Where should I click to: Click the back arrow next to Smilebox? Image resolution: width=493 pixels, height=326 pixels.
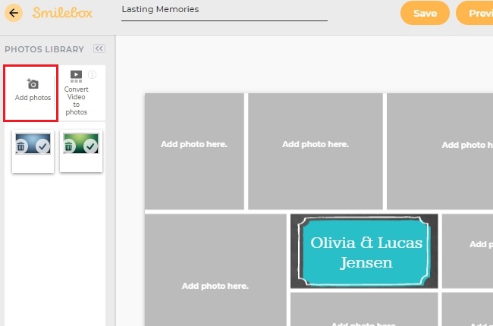(x=14, y=13)
